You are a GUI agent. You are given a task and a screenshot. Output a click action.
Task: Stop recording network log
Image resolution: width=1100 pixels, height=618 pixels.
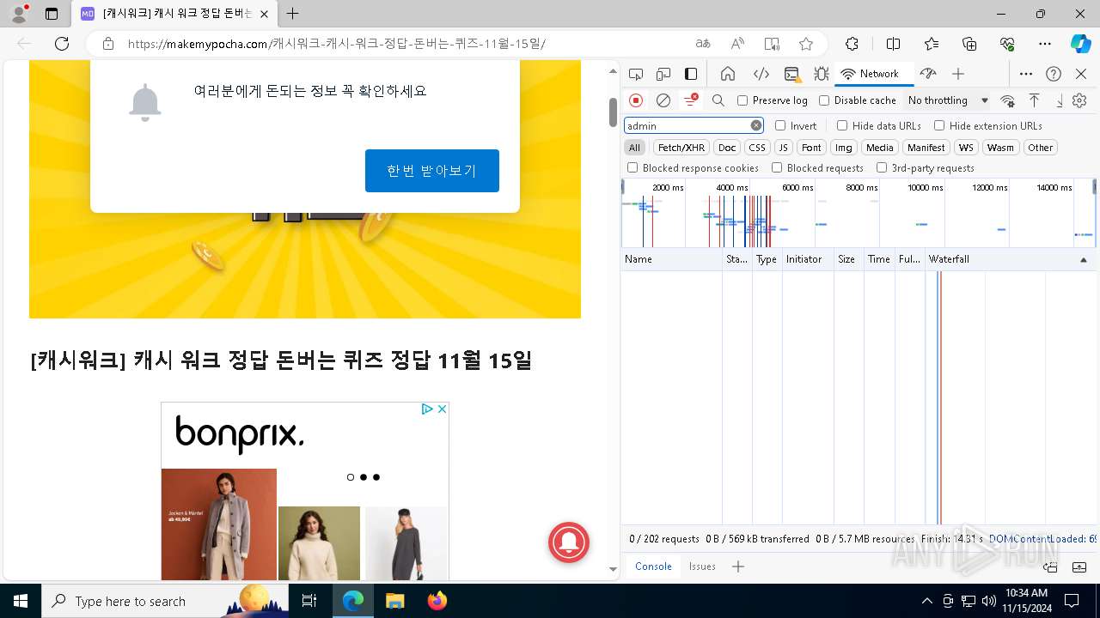(636, 100)
